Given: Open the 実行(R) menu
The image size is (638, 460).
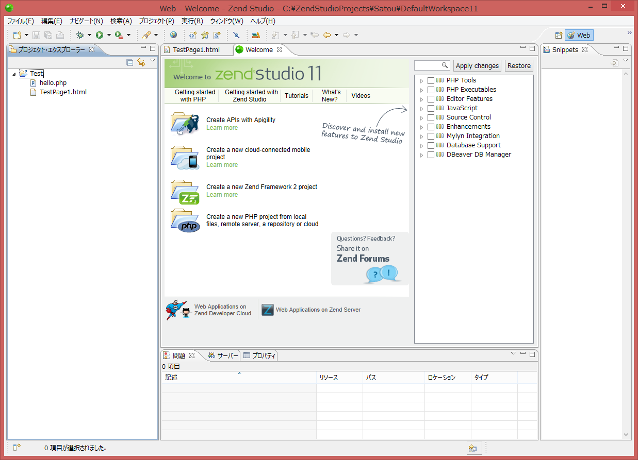Looking at the screenshot, I should [x=192, y=21].
